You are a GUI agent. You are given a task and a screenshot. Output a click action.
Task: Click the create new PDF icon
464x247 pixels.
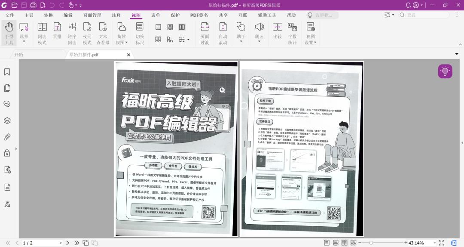point(43,5)
